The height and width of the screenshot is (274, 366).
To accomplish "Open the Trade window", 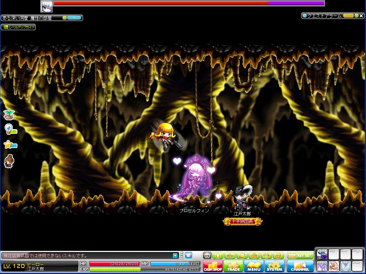I will pyautogui.click(x=234, y=266).
